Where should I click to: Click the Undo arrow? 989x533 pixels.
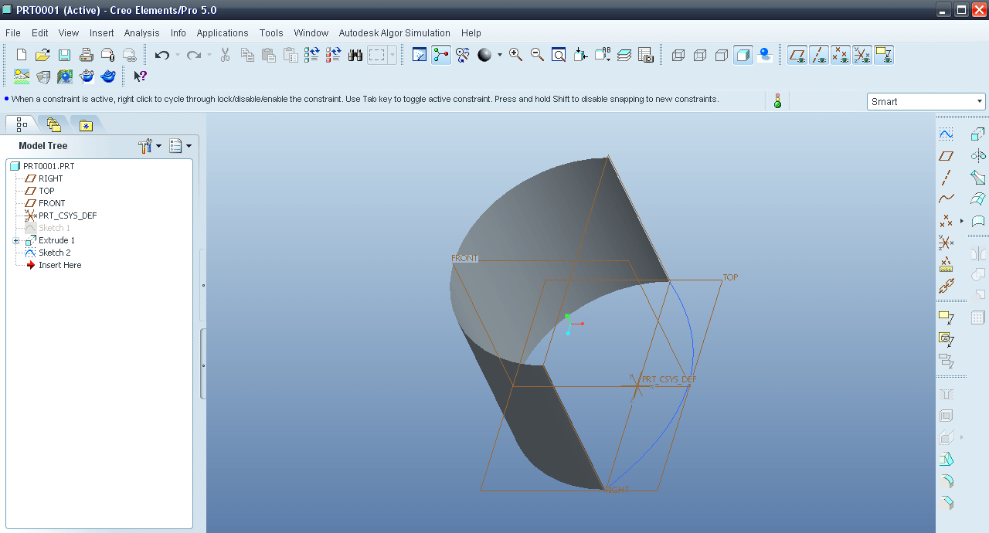(162, 55)
